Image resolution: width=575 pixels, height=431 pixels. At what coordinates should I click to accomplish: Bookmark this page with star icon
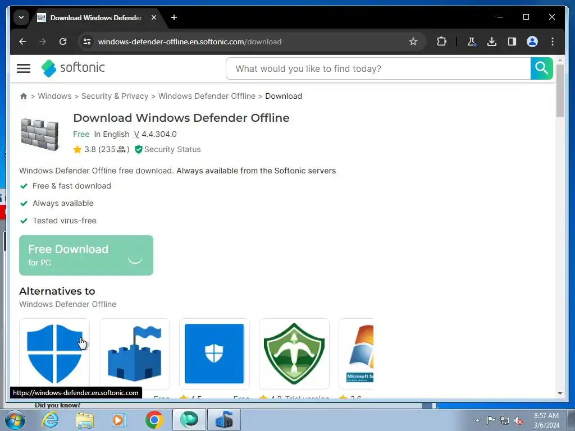(413, 42)
